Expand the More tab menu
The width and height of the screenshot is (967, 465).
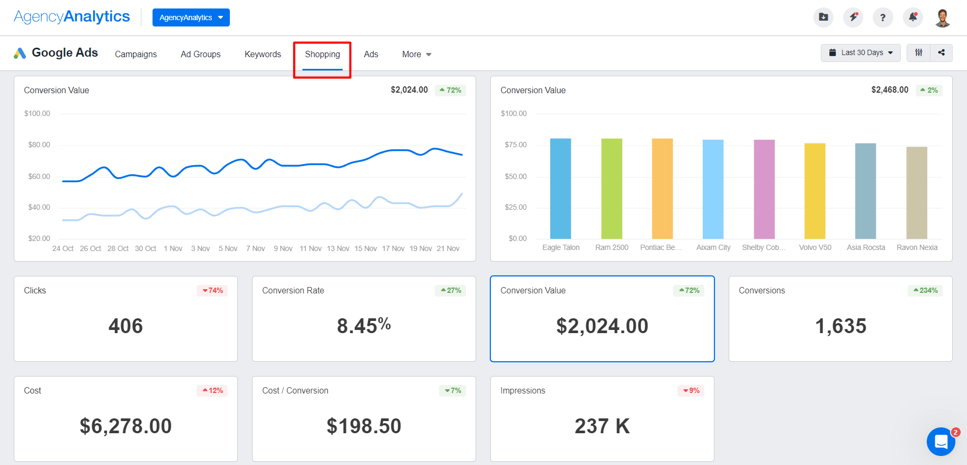click(x=416, y=55)
